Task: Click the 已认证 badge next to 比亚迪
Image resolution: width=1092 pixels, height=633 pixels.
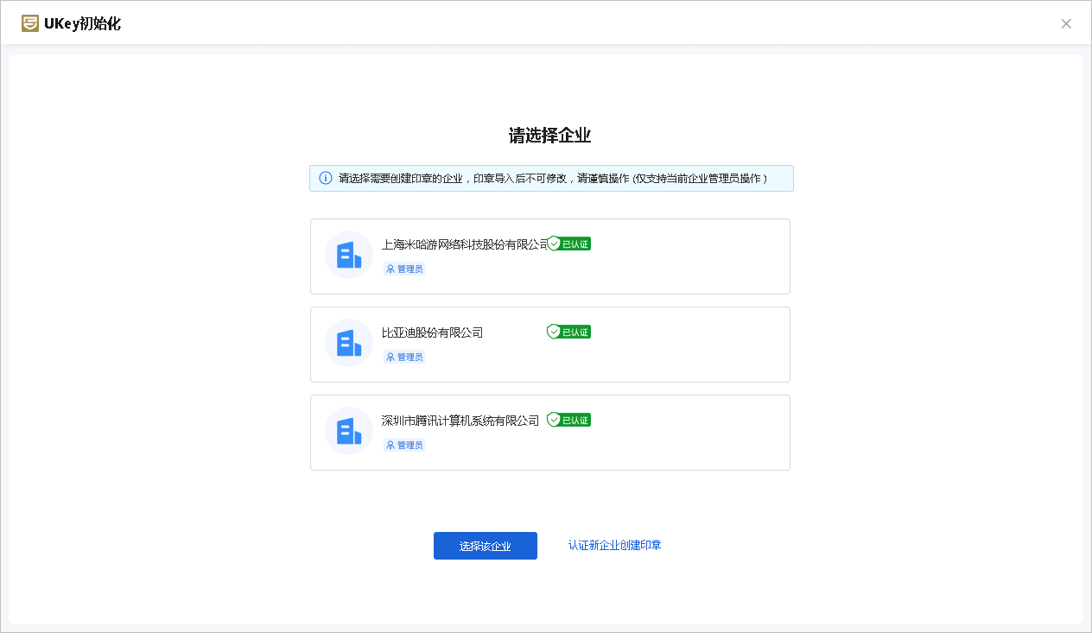Action: (568, 332)
